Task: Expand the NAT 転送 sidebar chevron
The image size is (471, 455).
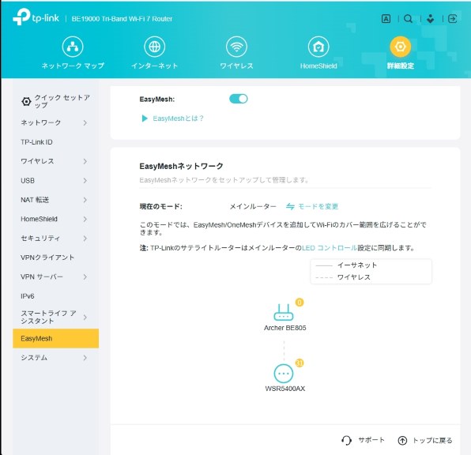Action: click(85, 200)
